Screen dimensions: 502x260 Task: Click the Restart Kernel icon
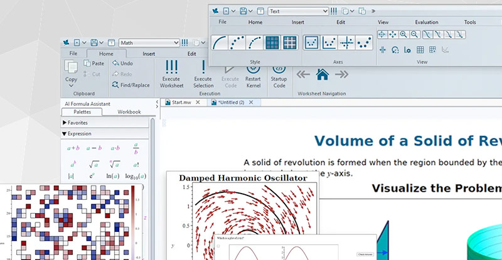pos(254,68)
